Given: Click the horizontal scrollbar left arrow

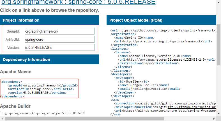Looking at the screenshot, I should pyautogui.click(x=2, y=118).
